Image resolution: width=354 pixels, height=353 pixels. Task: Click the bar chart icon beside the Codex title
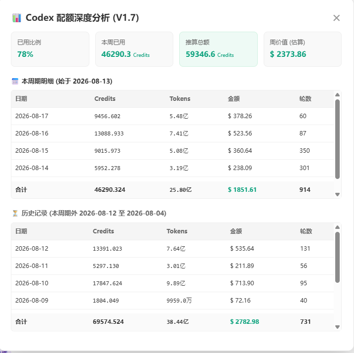(17, 18)
